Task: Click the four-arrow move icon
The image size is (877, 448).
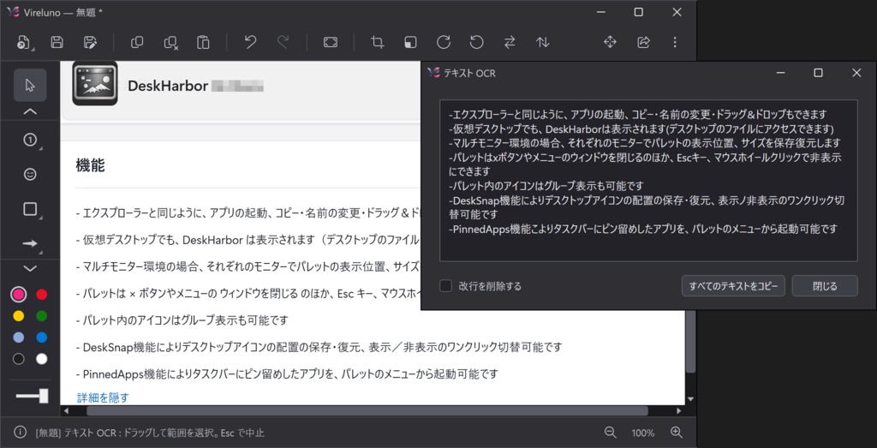Action: pyautogui.click(x=610, y=42)
